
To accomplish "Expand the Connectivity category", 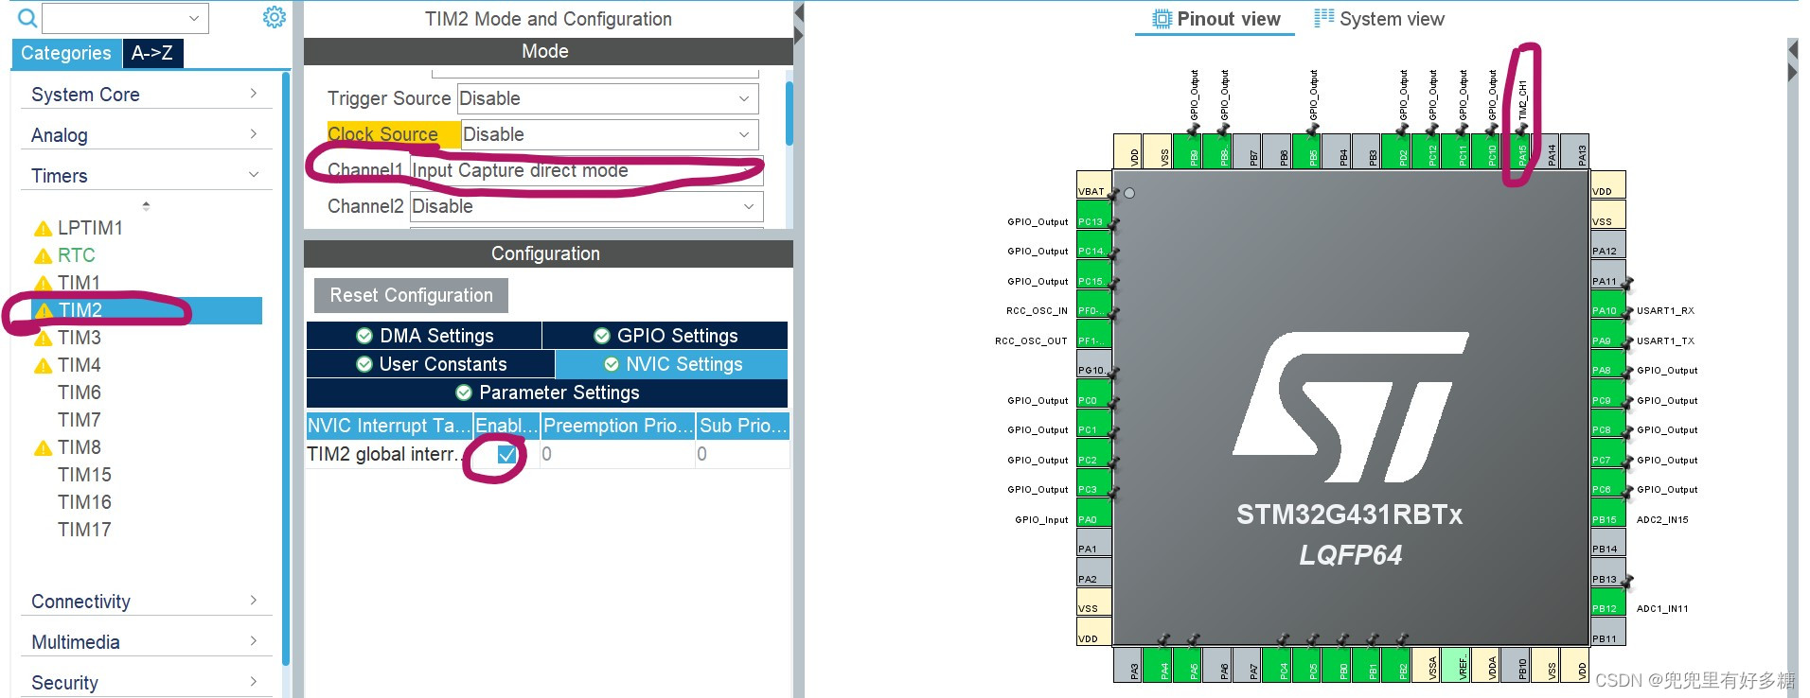I will 146,602.
